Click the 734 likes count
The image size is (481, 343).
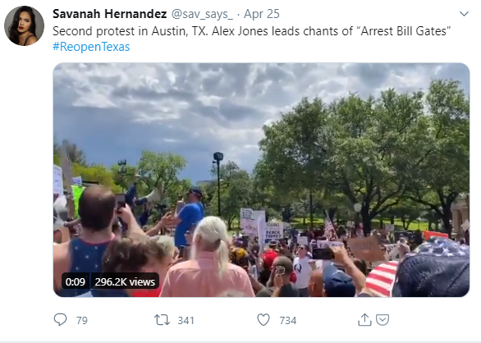288,321
